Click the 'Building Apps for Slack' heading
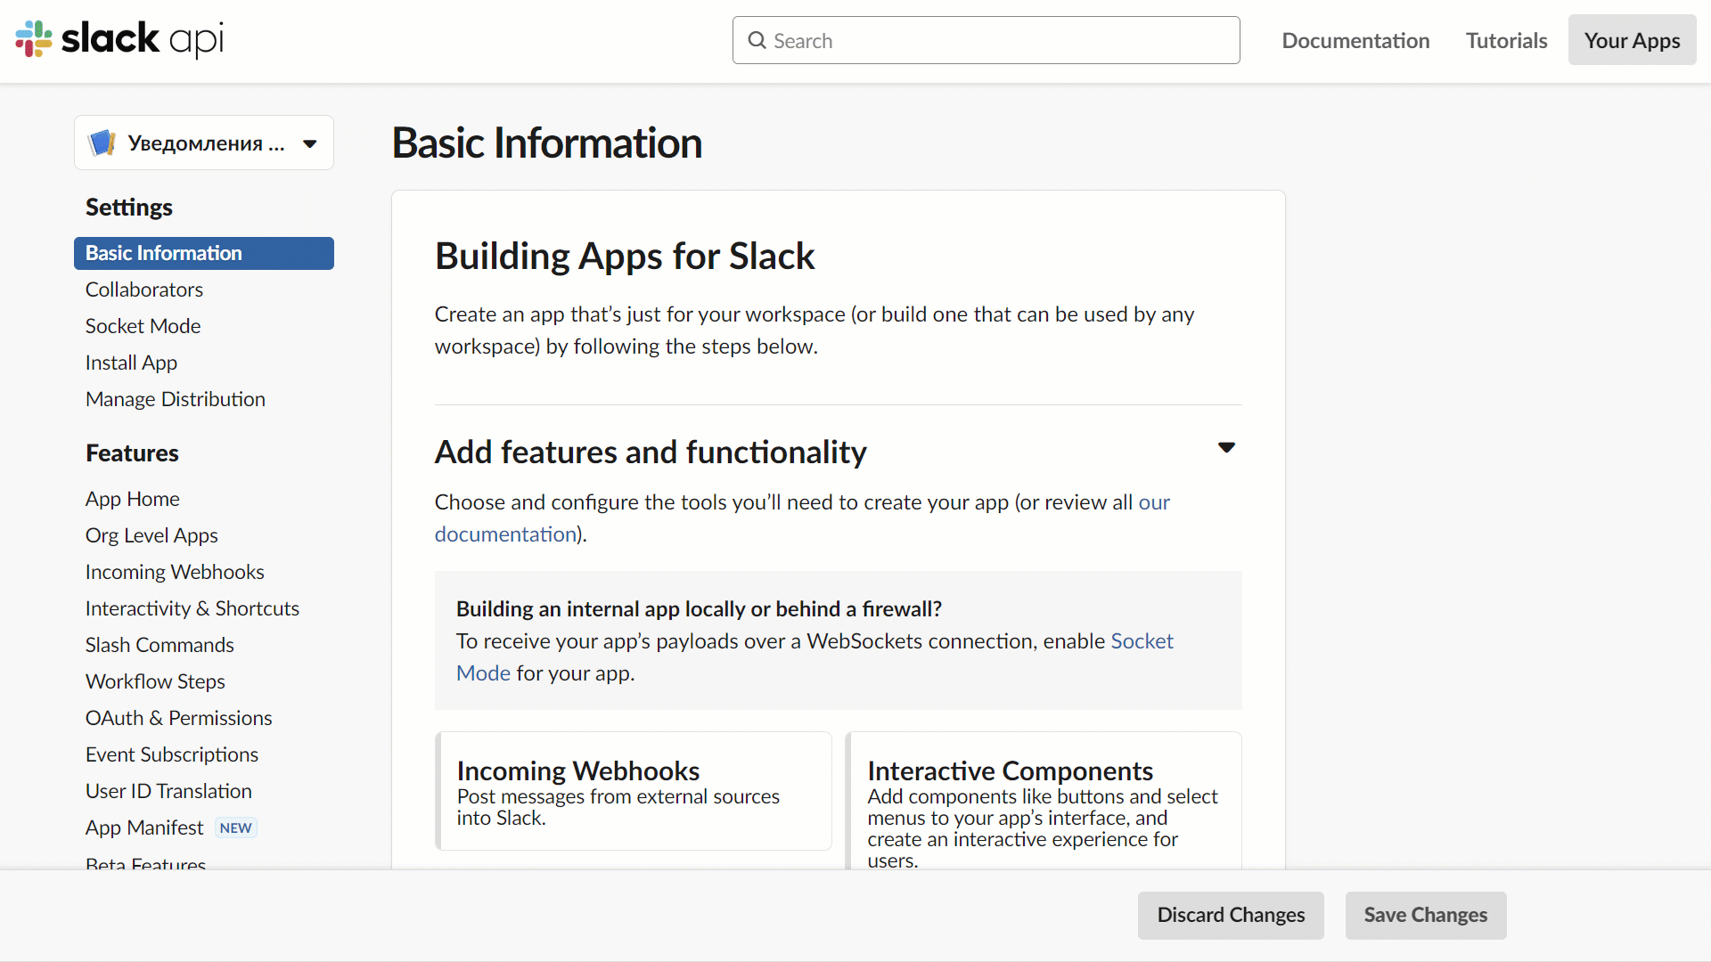This screenshot has height=962, width=1711. point(625,257)
